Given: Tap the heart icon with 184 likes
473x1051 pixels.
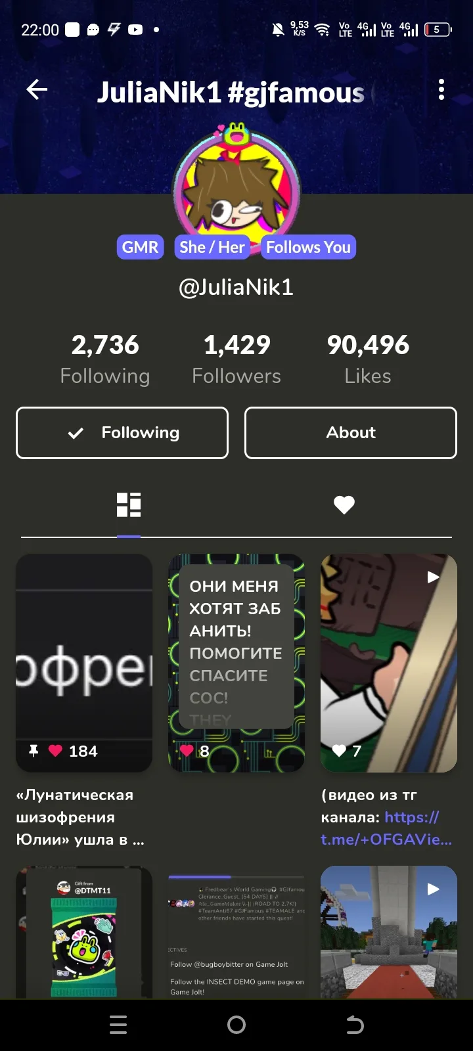Looking at the screenshot, I should coord(56,751).
